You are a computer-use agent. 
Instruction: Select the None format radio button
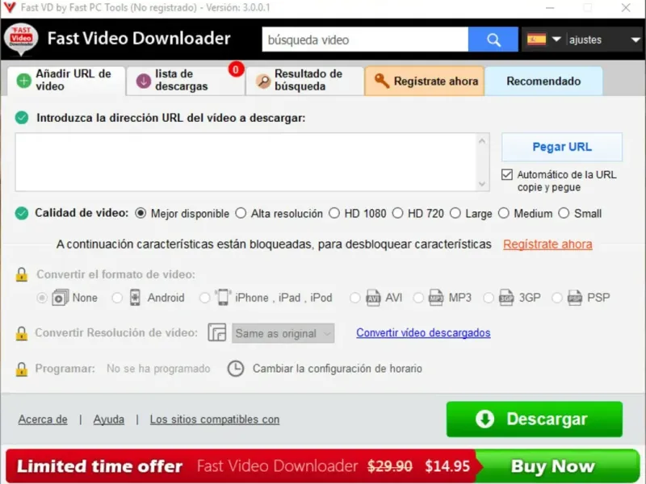coord(42,298)
